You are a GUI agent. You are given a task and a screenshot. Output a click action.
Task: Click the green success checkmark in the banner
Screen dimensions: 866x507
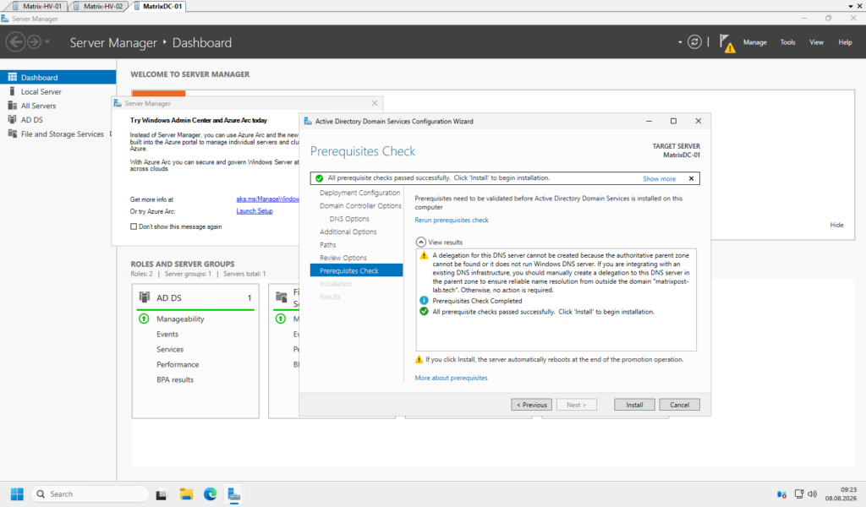tap(319, 178)
